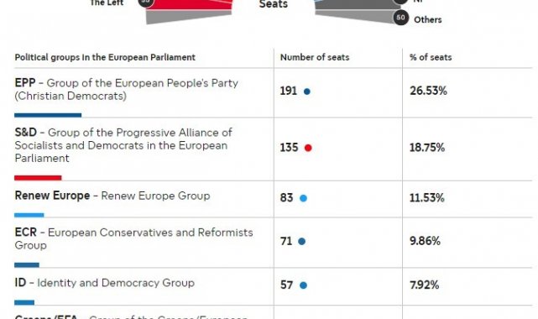Click the 26.53% seats value
The image size is (538, 319).
click(x=428, y=91)
